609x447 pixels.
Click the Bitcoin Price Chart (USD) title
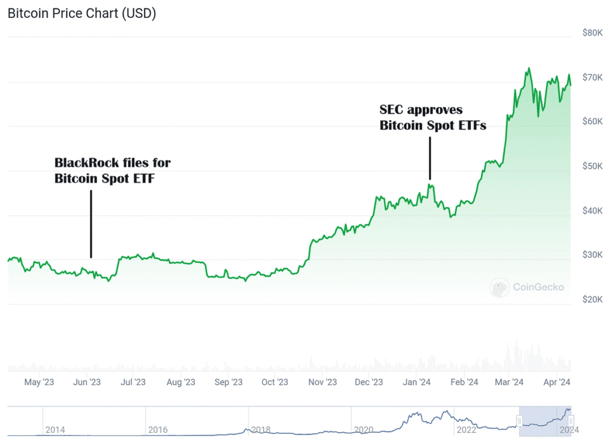point(81,14)
